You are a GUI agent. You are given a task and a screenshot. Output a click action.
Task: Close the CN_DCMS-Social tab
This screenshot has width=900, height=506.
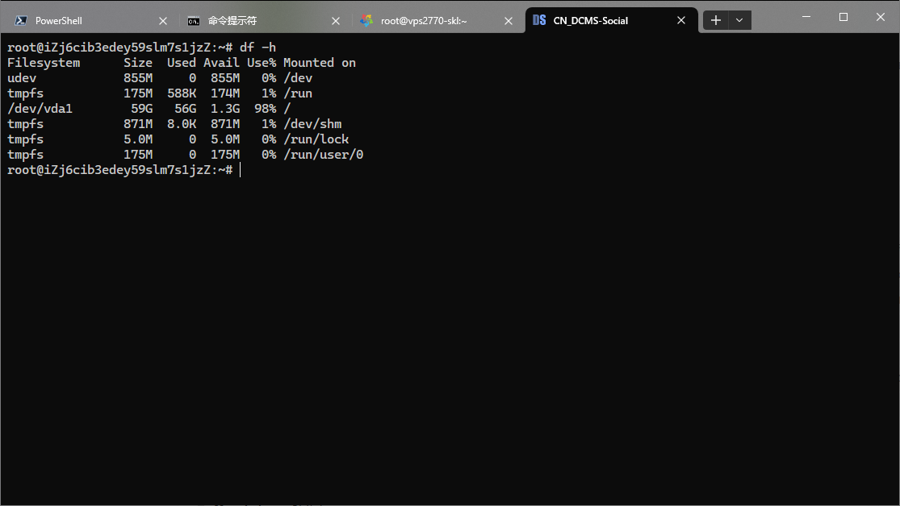(681, 21)
